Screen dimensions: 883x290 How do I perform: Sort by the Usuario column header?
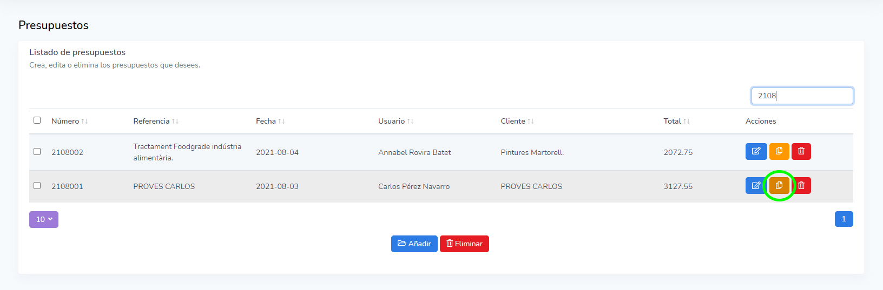coord(391,122)
